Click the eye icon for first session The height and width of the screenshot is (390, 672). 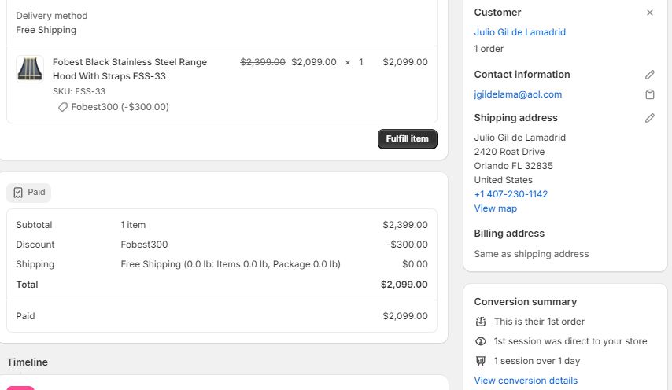481,341
